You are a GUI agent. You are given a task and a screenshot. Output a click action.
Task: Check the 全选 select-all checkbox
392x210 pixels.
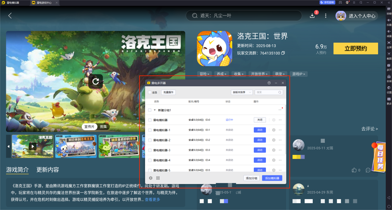150,92
